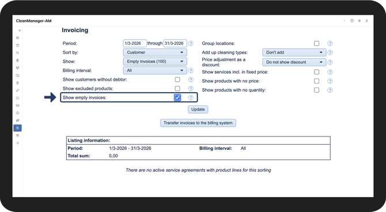The height and width of the screenshot is (212, 386).
Task: Select the highlighted invoicing icon in sidebar
Action: tap(17, 128)
